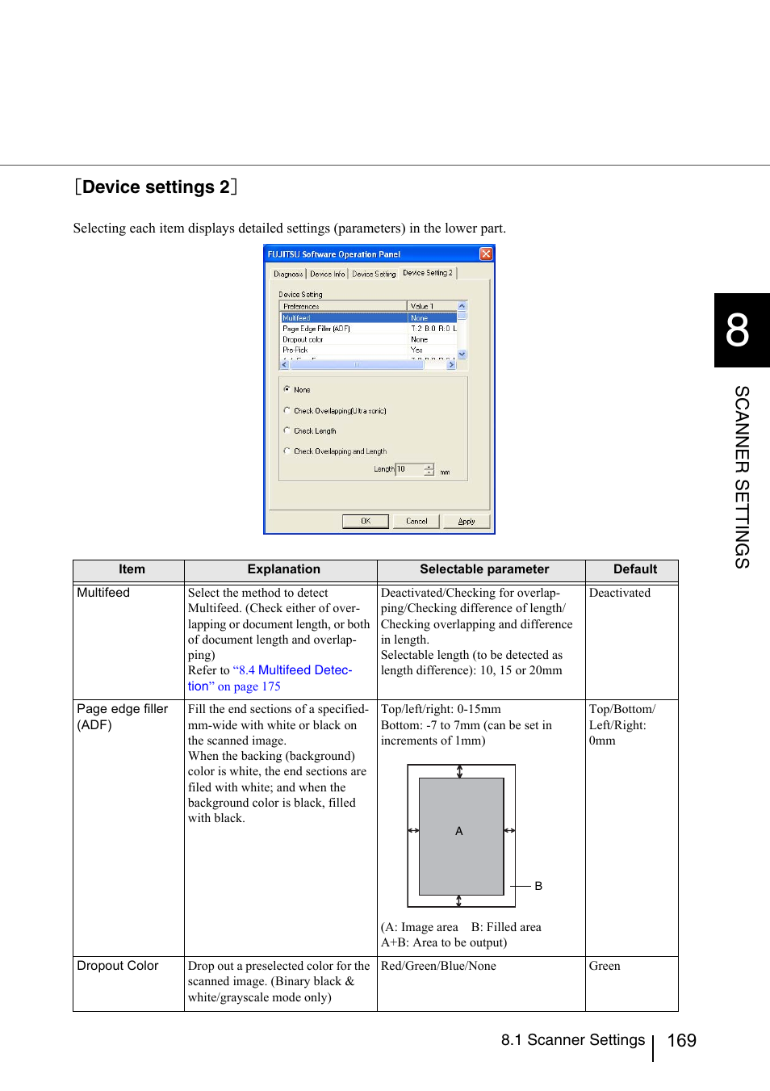The width and height of the screenshot is (770, 1091).
Task: Select the Device Setting 2 tab
Action: coord(428,273)
